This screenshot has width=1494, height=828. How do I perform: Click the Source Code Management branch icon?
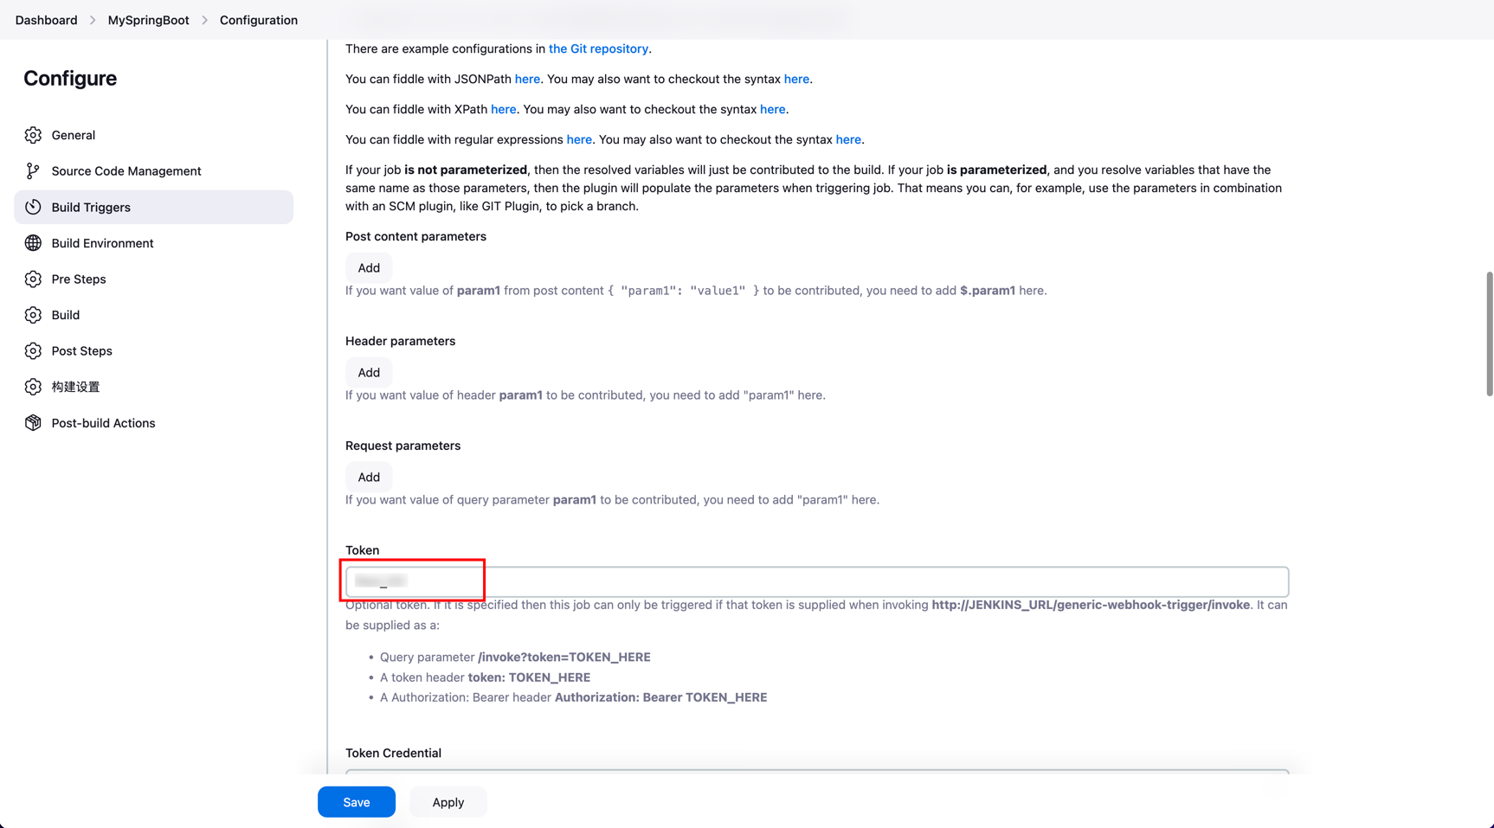(33, 171)
